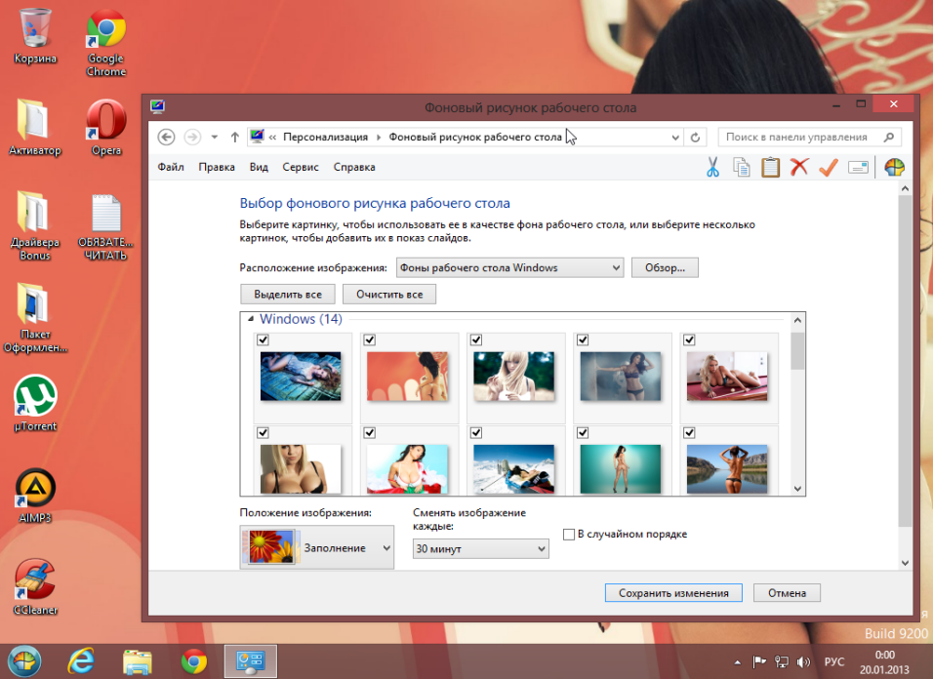Go back with the Back arrow
Image resolution: width=933 pixels, height=679 pixels.
click(167, 138)
